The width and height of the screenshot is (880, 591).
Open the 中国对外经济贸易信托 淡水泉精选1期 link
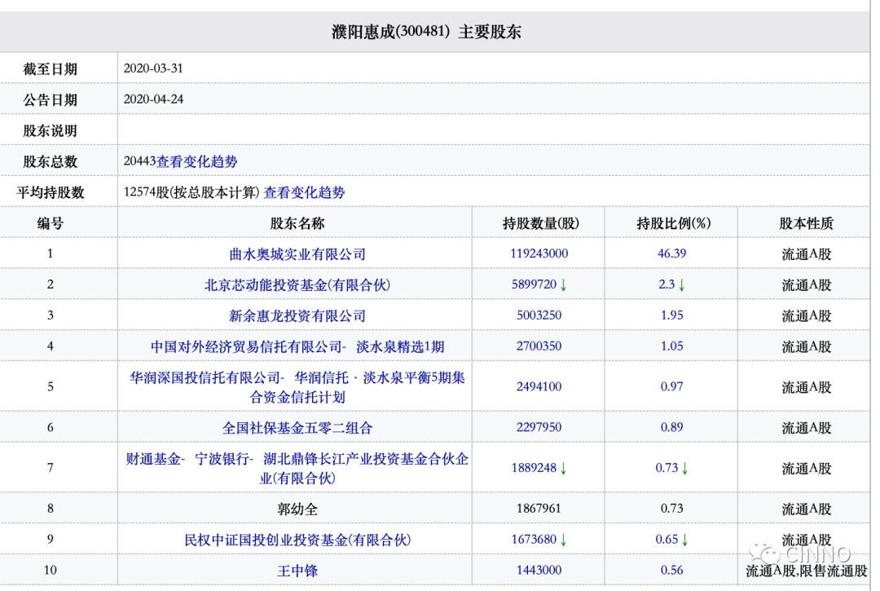297,346
